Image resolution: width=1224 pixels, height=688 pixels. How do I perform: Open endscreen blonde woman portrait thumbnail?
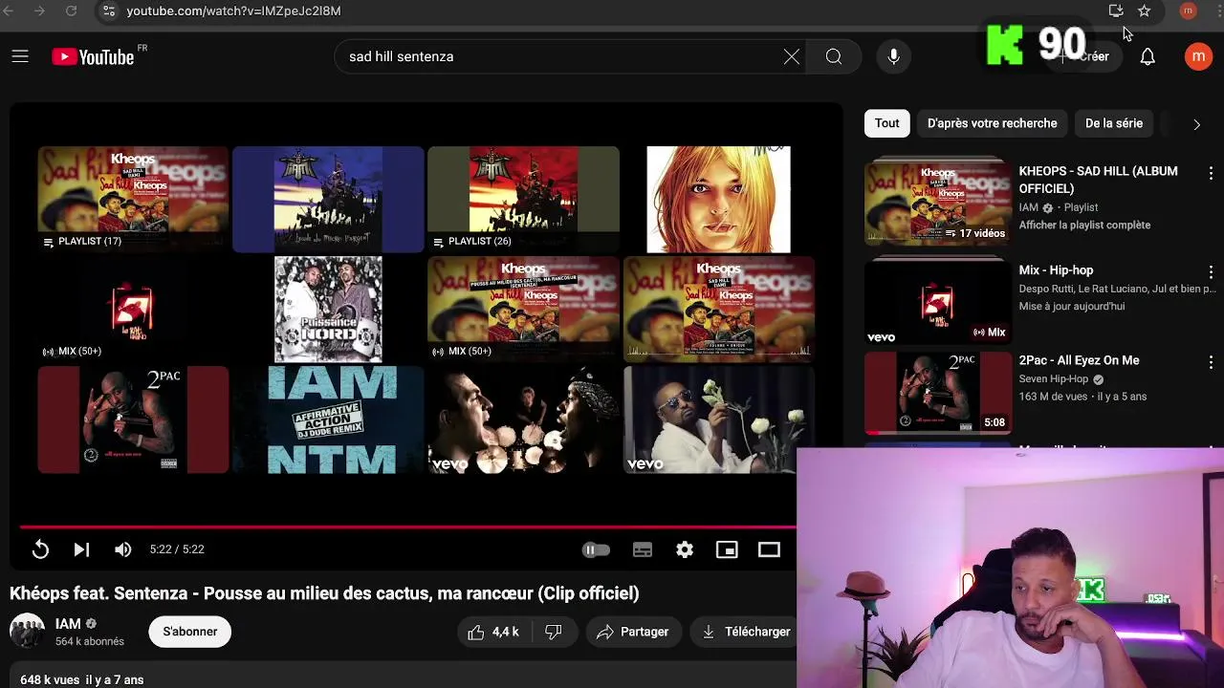[x=718, y=199]
